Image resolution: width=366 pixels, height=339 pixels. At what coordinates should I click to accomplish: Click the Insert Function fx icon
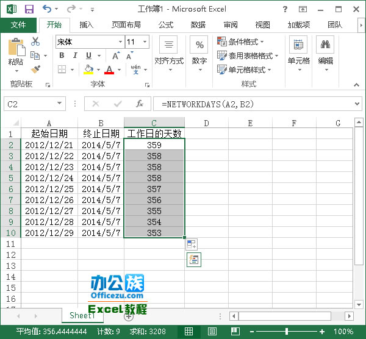click(x=140, y=104)
